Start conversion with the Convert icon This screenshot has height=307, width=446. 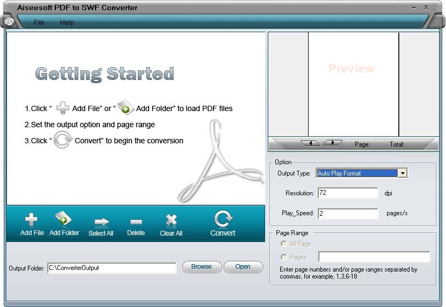coord(222,219)
